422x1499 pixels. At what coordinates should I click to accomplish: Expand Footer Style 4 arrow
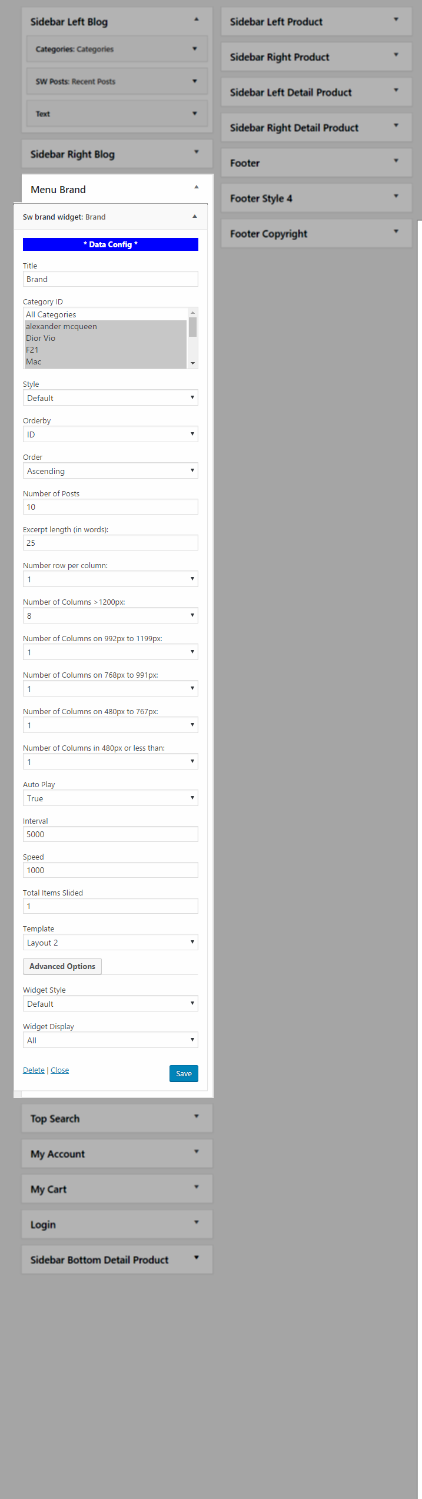pos(396,196)
